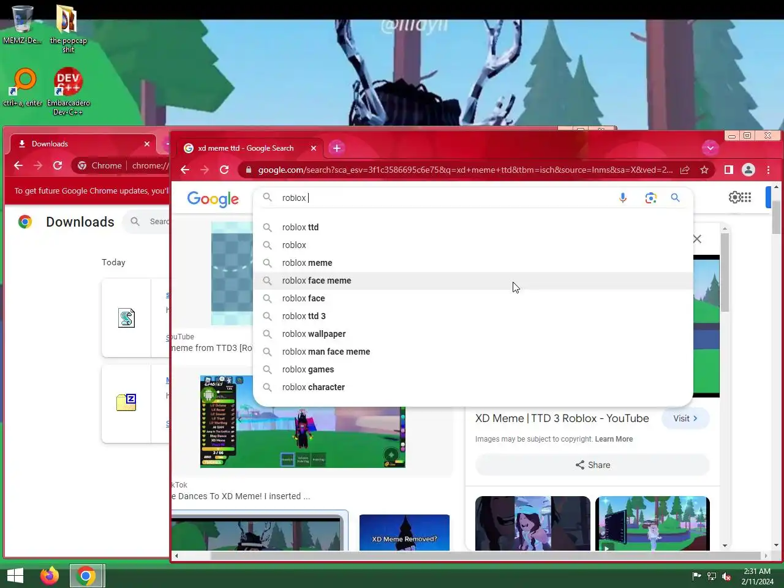Image resolution: width=784 pixels, height=588 pixels.
Task: Click the blue search magnifier button
Action: tap(675, 198)
